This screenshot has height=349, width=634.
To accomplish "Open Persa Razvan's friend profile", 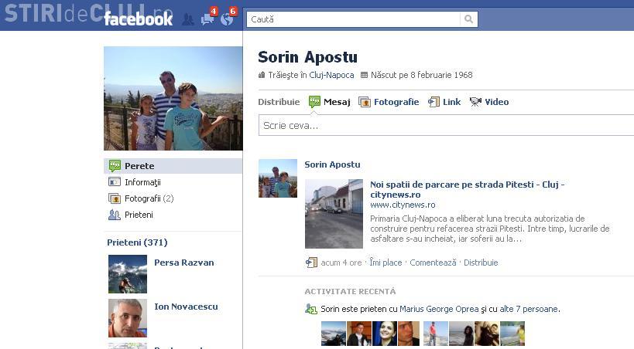I will coord(183,263).
